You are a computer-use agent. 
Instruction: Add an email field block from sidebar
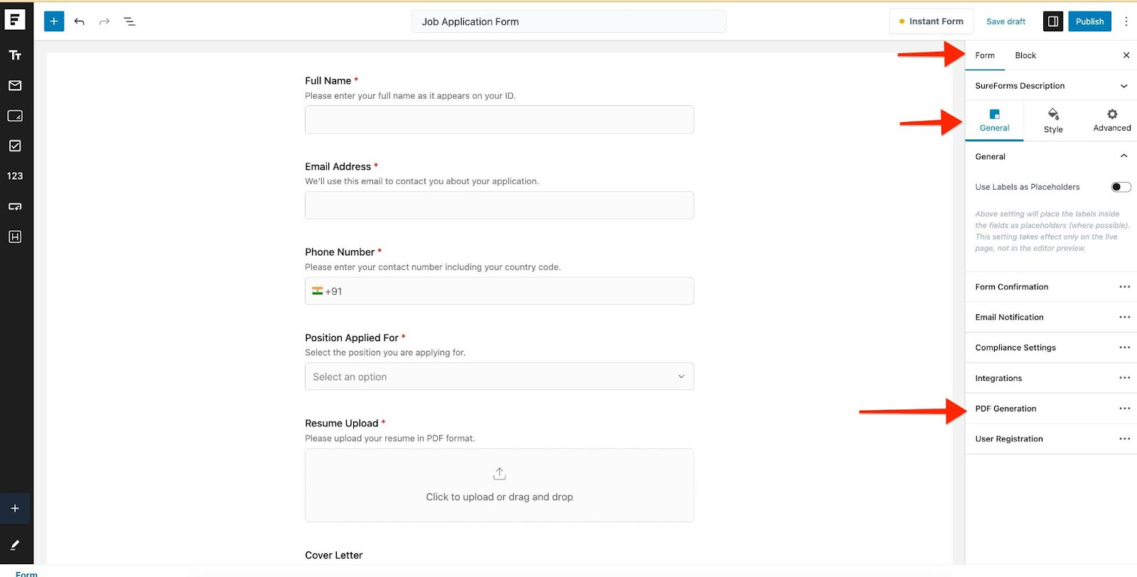[x=15, y=85]
